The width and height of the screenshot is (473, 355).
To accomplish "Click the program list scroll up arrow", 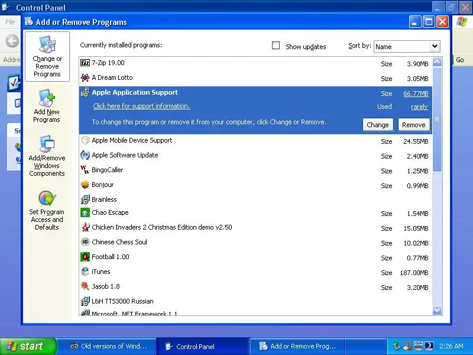I will 437,62.
